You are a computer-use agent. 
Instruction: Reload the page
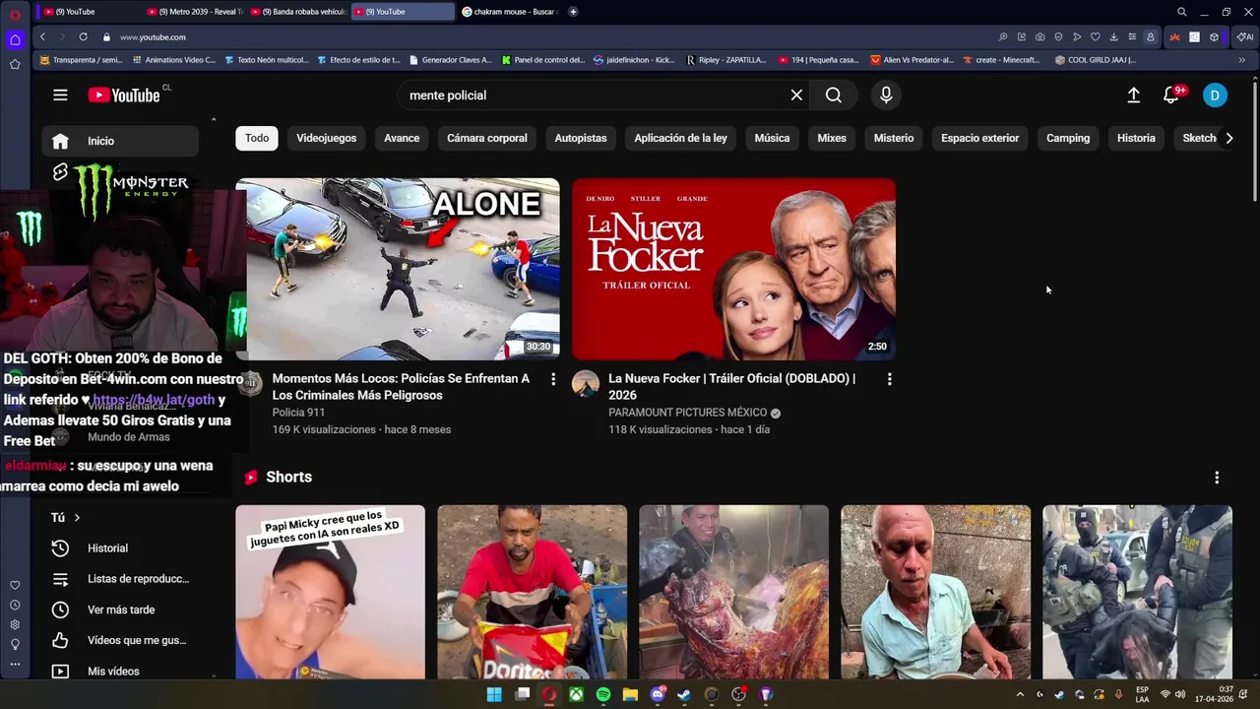click(83, 37)
